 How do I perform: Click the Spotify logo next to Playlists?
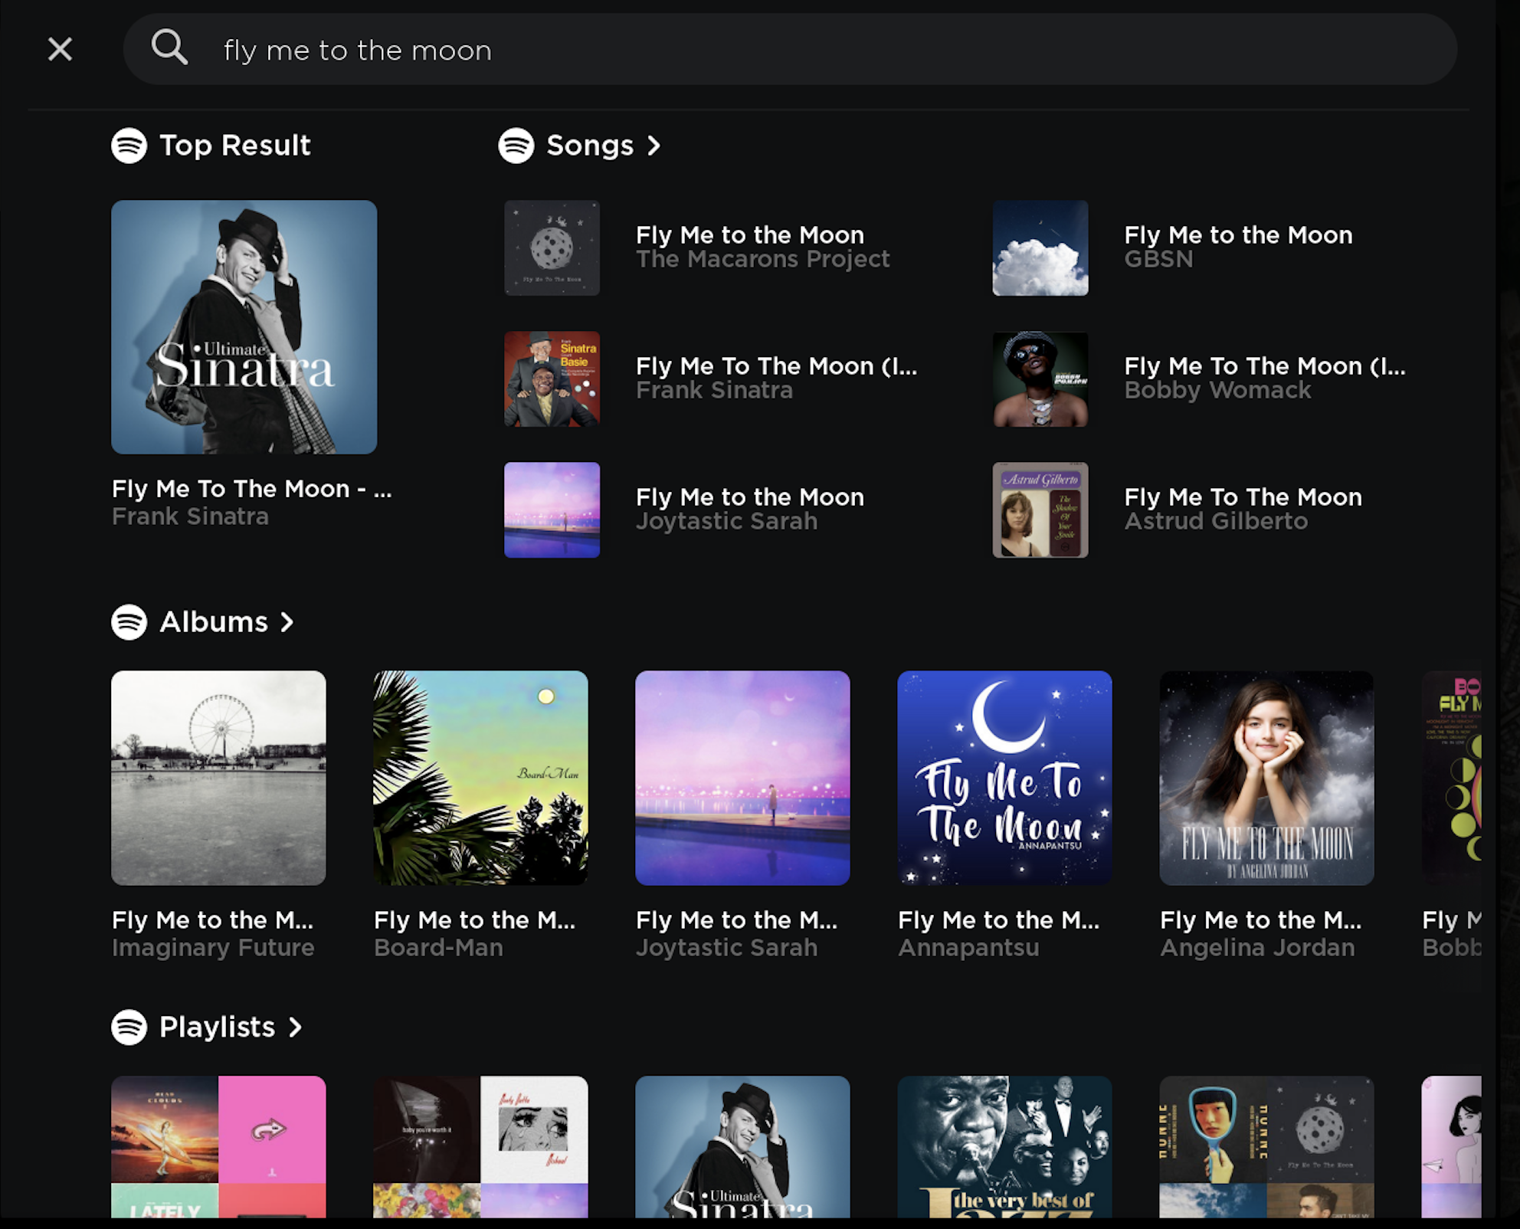(129, 1026)
